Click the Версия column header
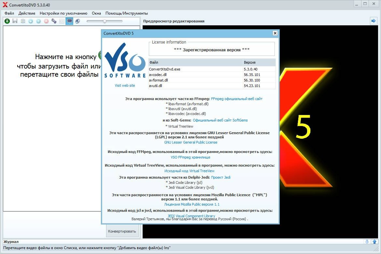Viewport: 381px width, 254px height. click(259, 62)
